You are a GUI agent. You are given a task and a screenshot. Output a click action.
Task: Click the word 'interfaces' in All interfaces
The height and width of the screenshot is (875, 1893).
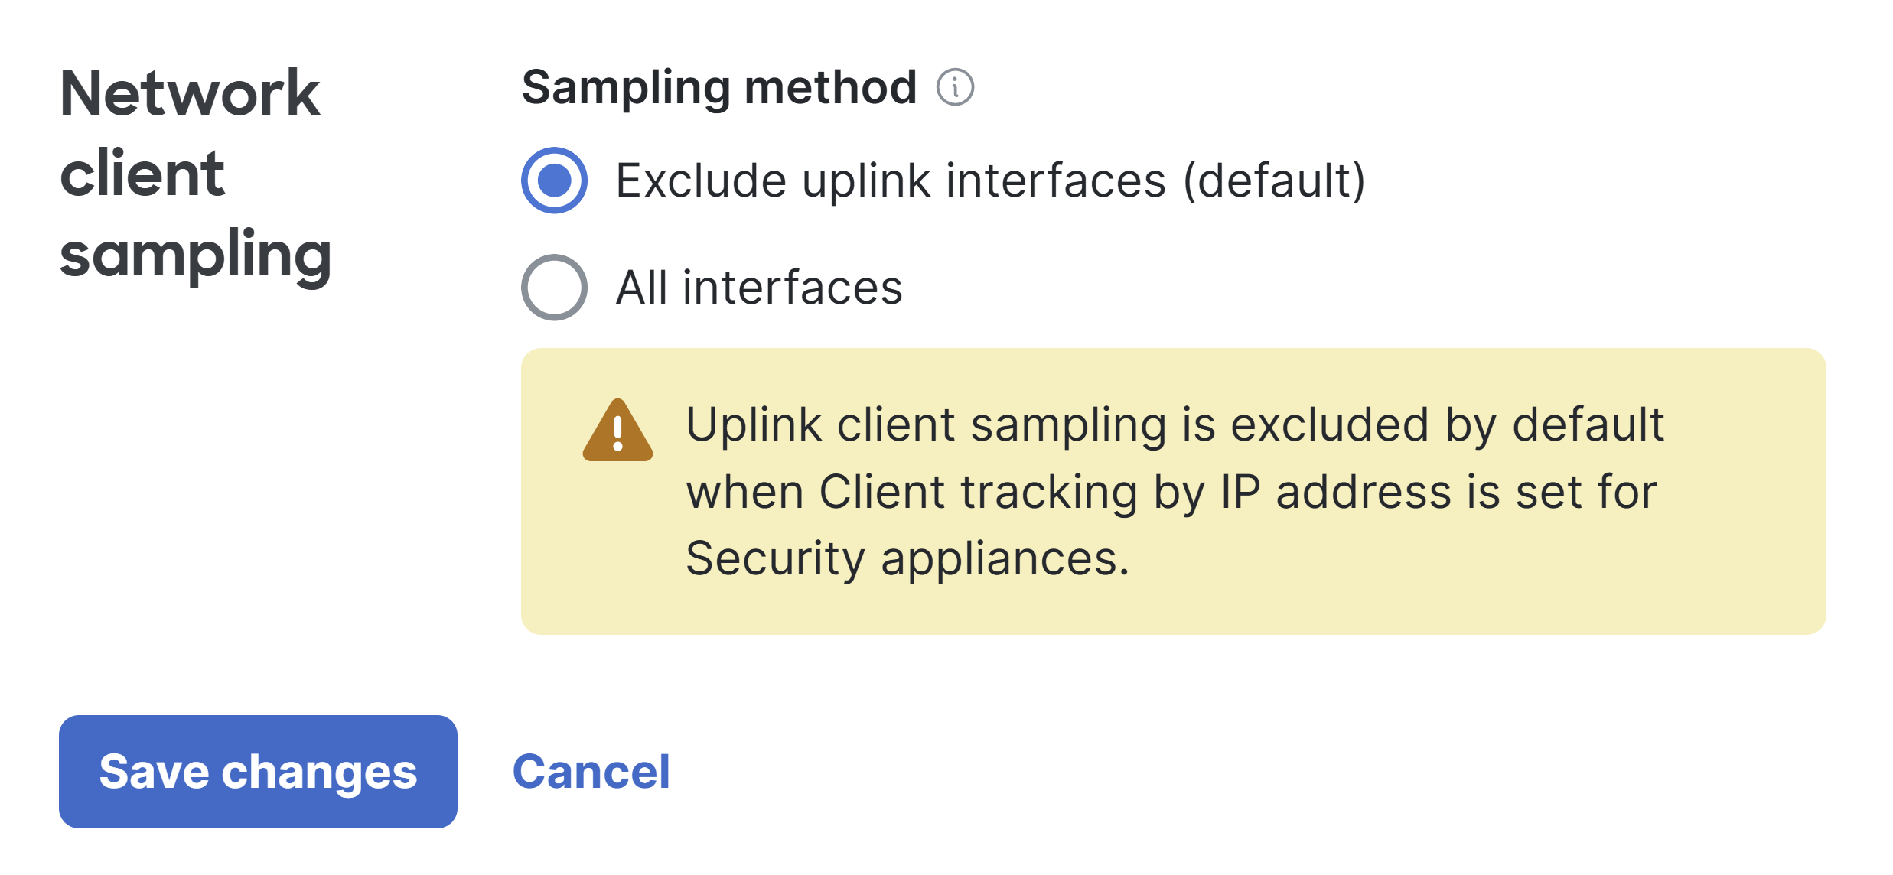point(793,288)
